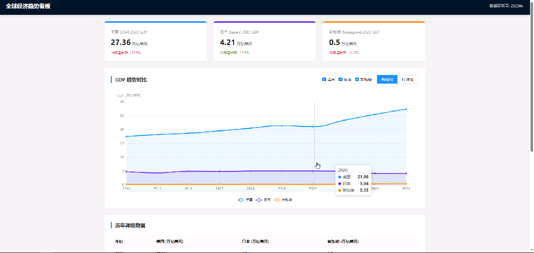Click the 新加坡 (Singapore) 2023 GDP card
534x253 pixels.
[374, 42]
